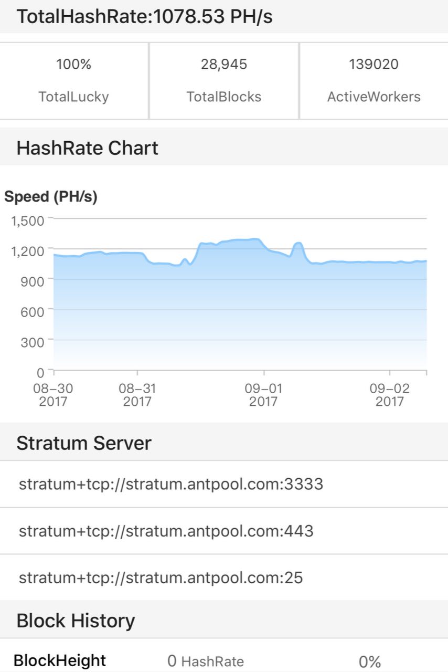Click the 0% value in Block History
The height and width of the screenshot is (672, 448).
[x=370, y=661]
